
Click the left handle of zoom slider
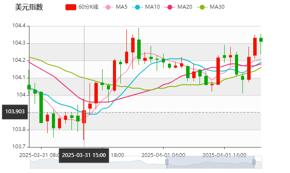coord(166,162)
